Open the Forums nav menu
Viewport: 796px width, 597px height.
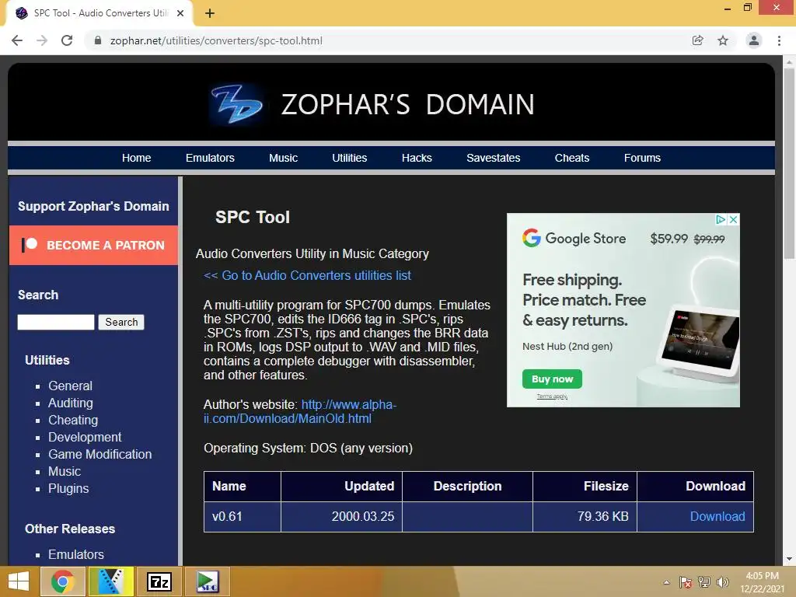pyautogui.click(x=642, y=158)
